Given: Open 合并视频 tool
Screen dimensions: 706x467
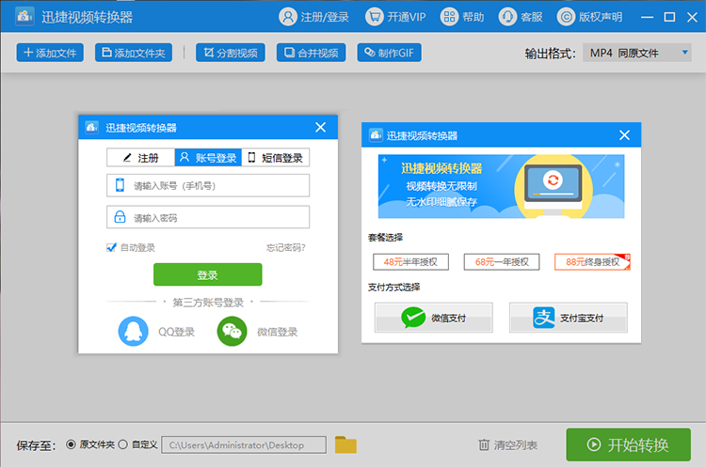Looking at the screenshot, I should coord(312,53).
